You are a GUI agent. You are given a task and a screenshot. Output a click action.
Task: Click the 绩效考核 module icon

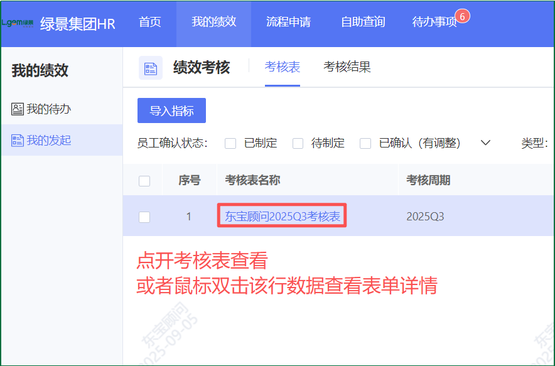pyautogui.click(x=151, y=68)
